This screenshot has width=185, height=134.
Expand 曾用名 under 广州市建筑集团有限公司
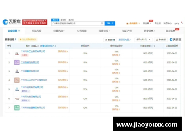[26, 91]
